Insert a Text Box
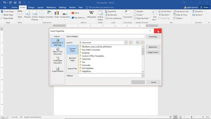 click(x=155, y=16)
